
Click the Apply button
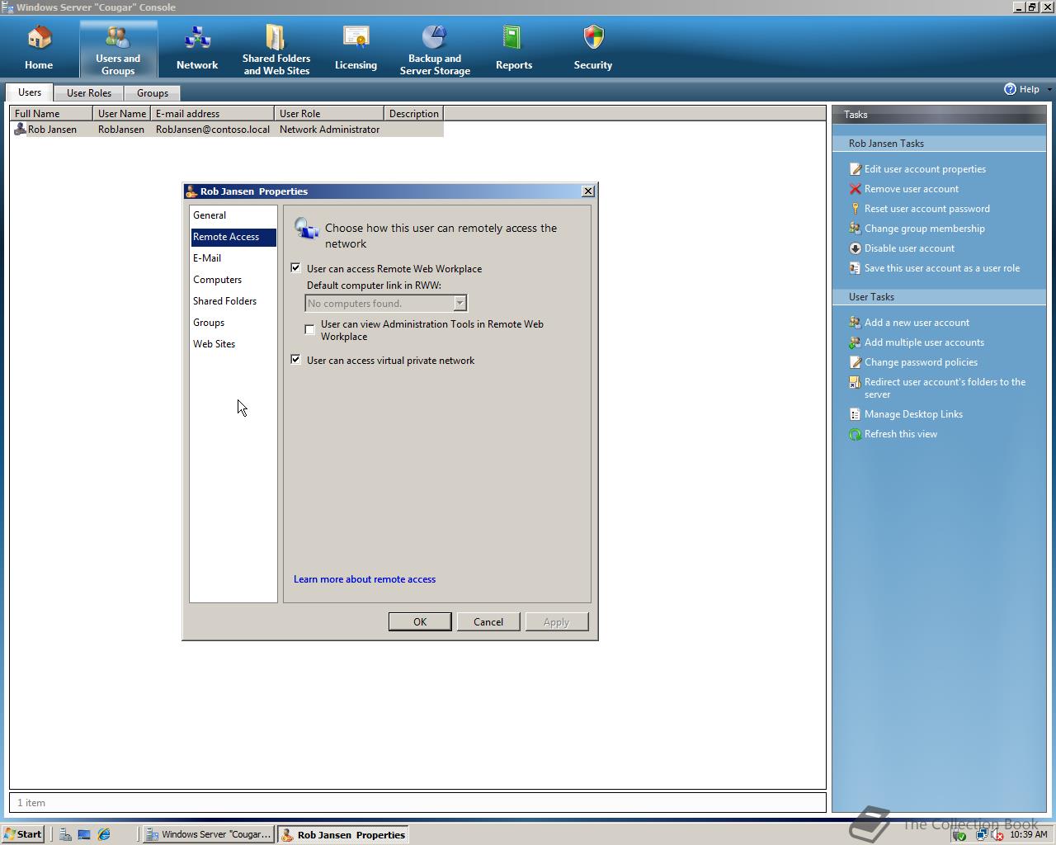tap(557, 621)
